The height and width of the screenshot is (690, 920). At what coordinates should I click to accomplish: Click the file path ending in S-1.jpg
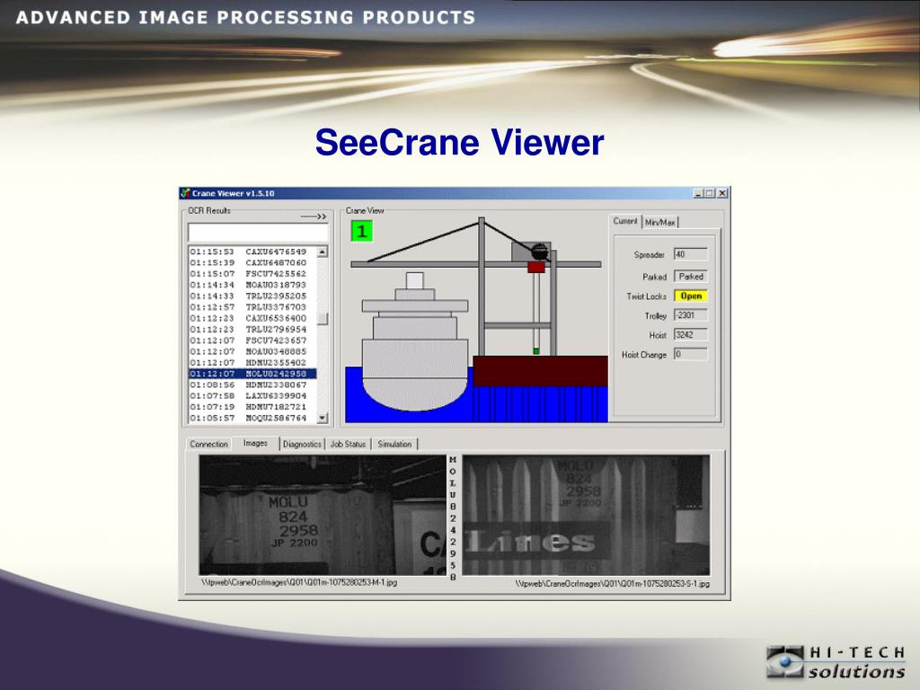pyautogui.click(x=613, y=584)
